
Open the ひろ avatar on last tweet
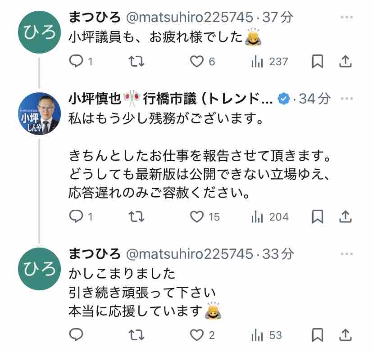39,269
